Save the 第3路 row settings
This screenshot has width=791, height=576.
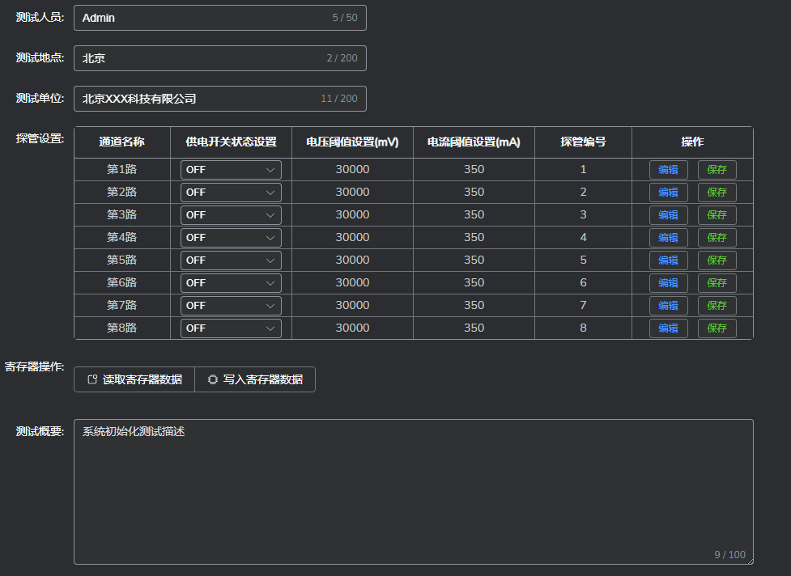pyautogui.click(x=717, y=215)
